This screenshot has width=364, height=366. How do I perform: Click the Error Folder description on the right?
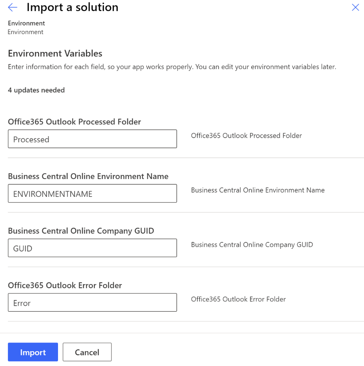238,300
